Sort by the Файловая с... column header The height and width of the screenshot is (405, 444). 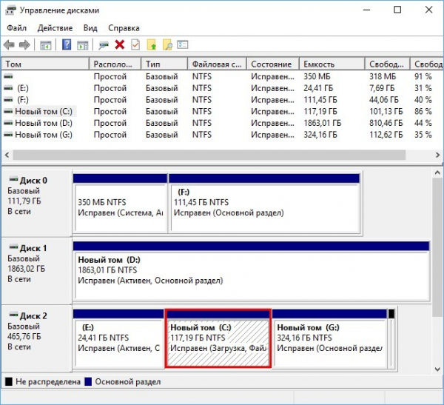coord(217,64)
